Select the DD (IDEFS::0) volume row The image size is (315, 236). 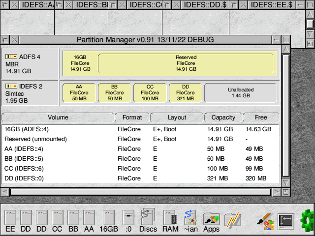tap(141, 178)
